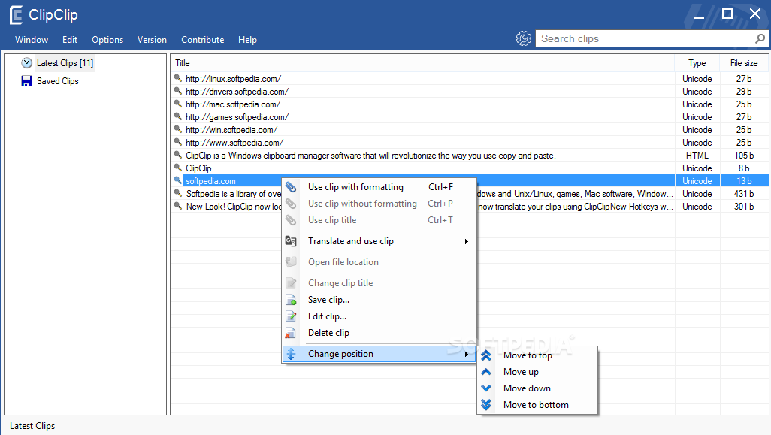Open the Edit menu
The height and width of the screenshot is (435, 771).
pos(70,40)
